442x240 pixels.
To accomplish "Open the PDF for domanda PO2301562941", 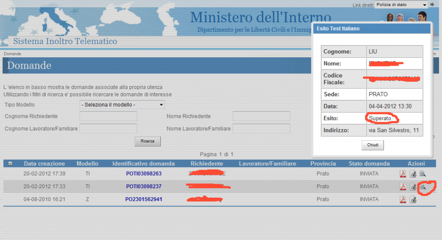I will point(403,199).
